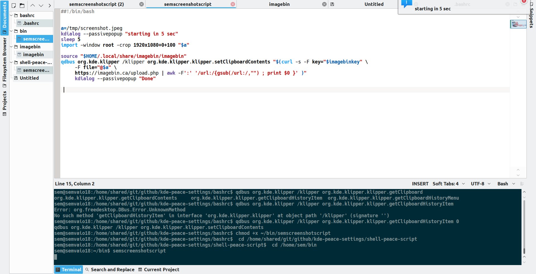
Task: Open Bash syntax highlighting dropdown
Action: click(x=506, y=184)
